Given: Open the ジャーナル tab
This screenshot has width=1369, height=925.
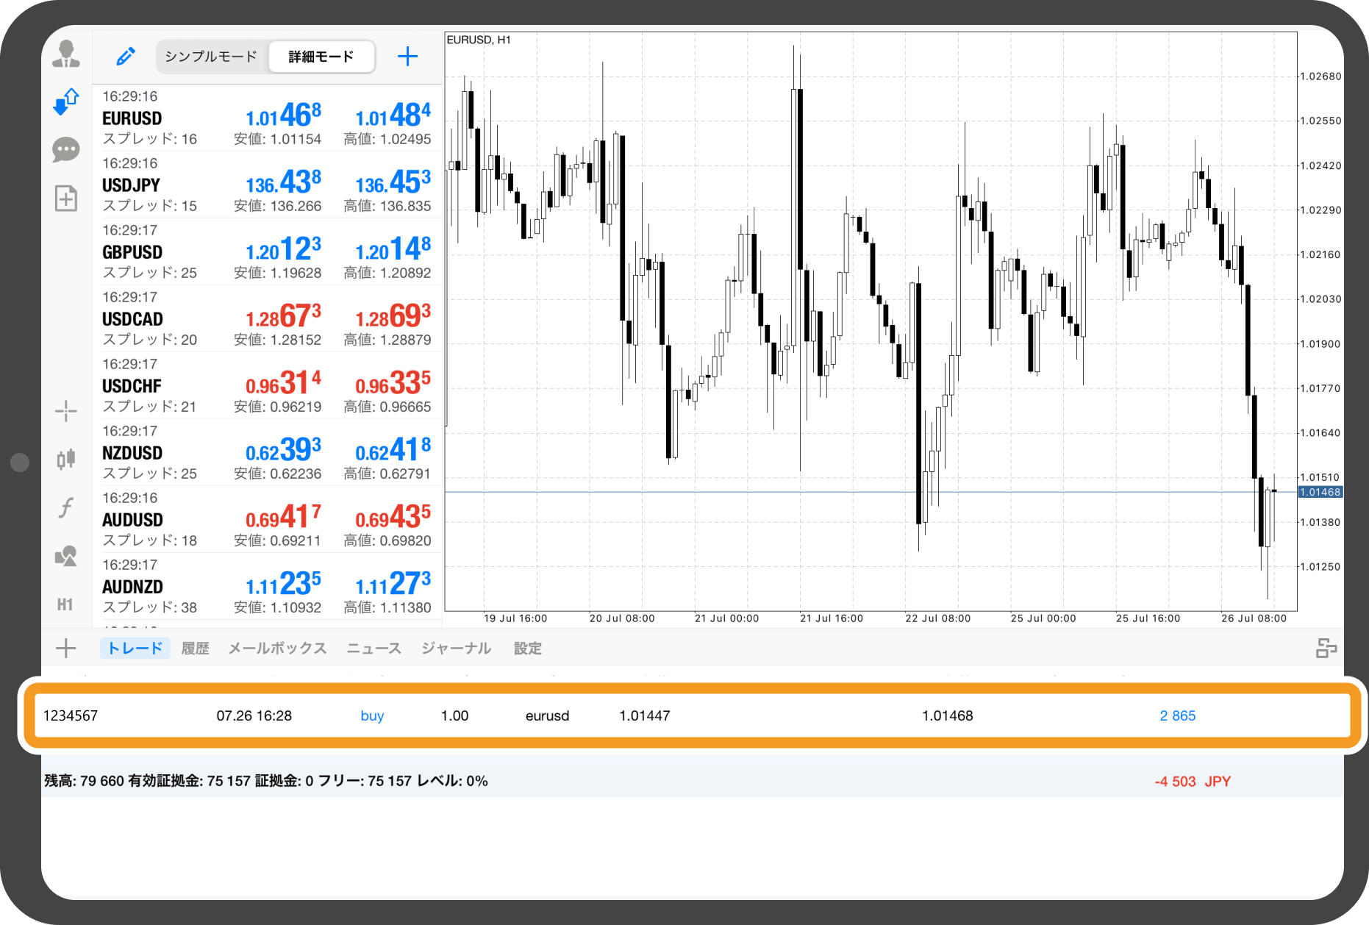Looking at the screenshot, I should pos(456,649).
